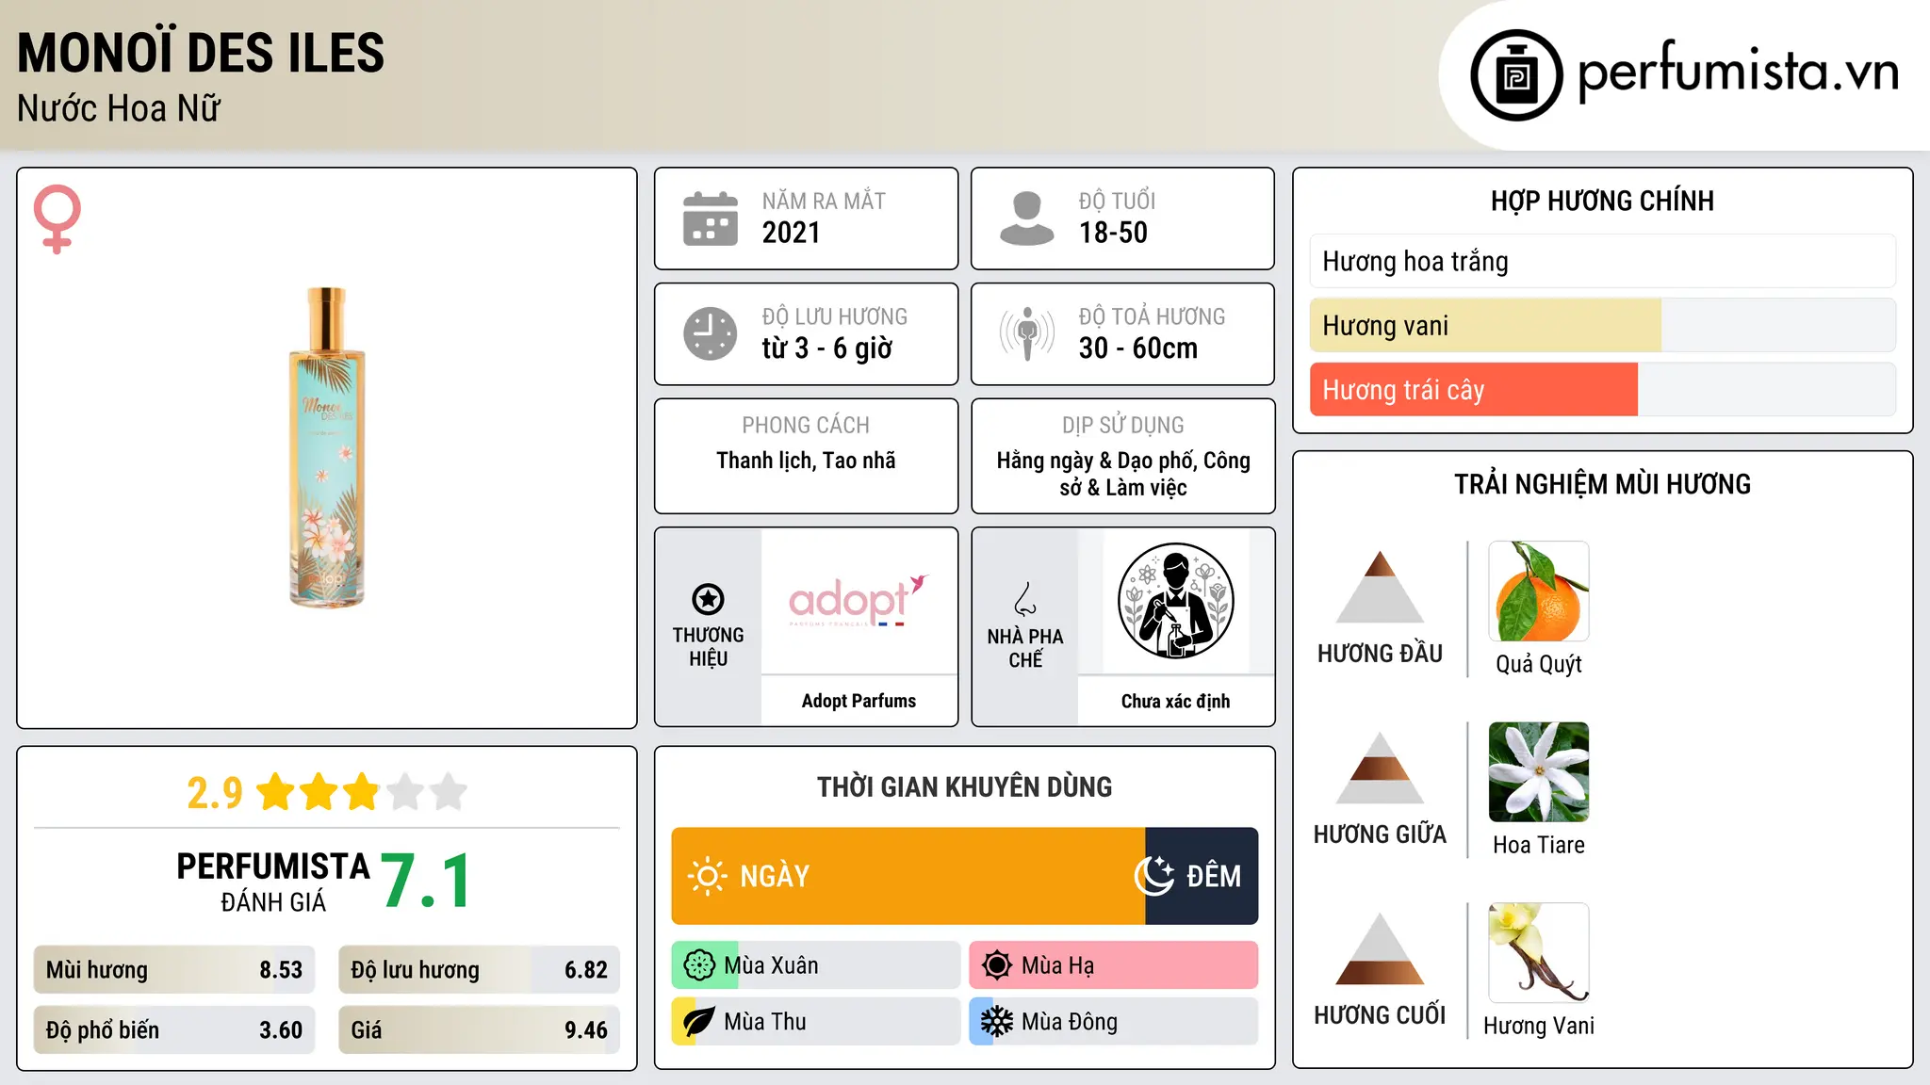
Task: Click the Thanh lịch, Tao nhã style text
Action: 806,461
